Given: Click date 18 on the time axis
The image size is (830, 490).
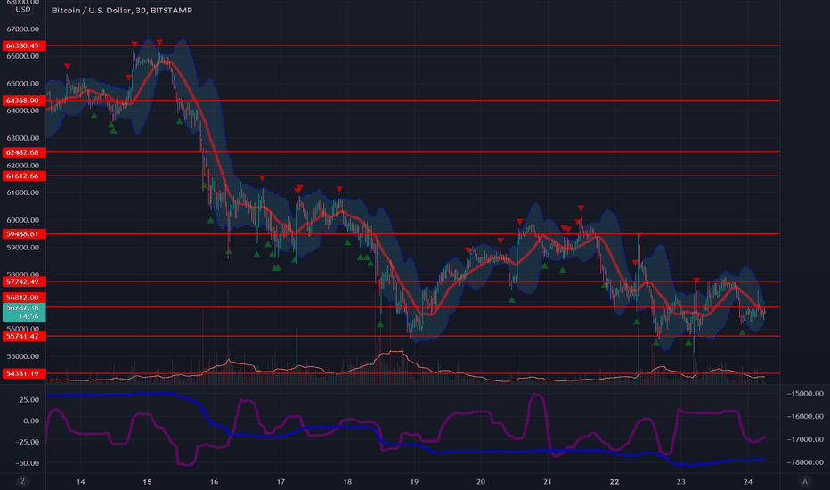Looking at the screenshot, I should click(x=347, y=482).
